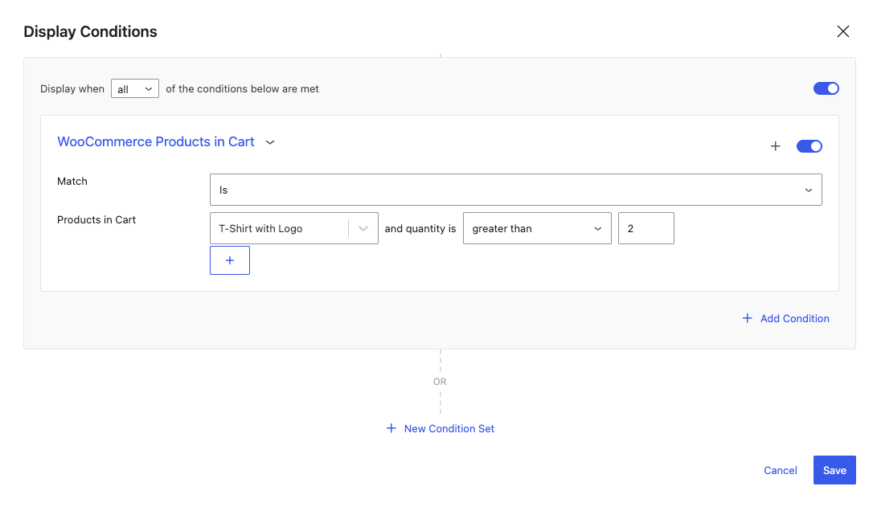Close the Display Conditions dialog
877x507 pixels.
pos(843,31)
